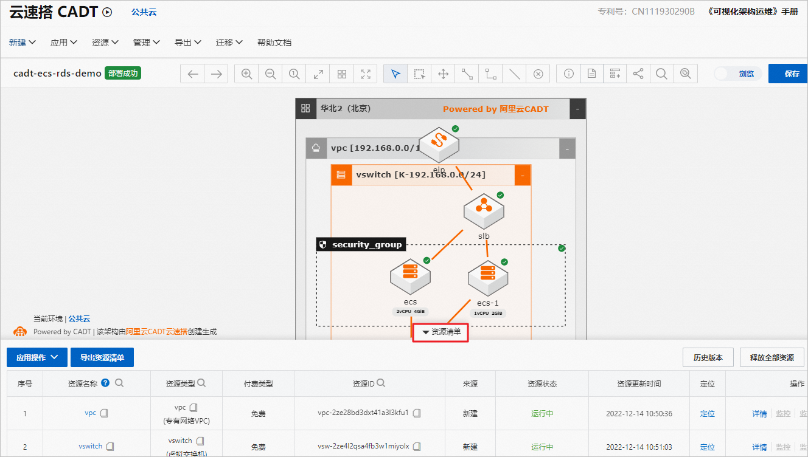Click search icon in 资源ID column header
Image resolution: width=808 pixels, height=457 pixels.
tap(381, 383)
